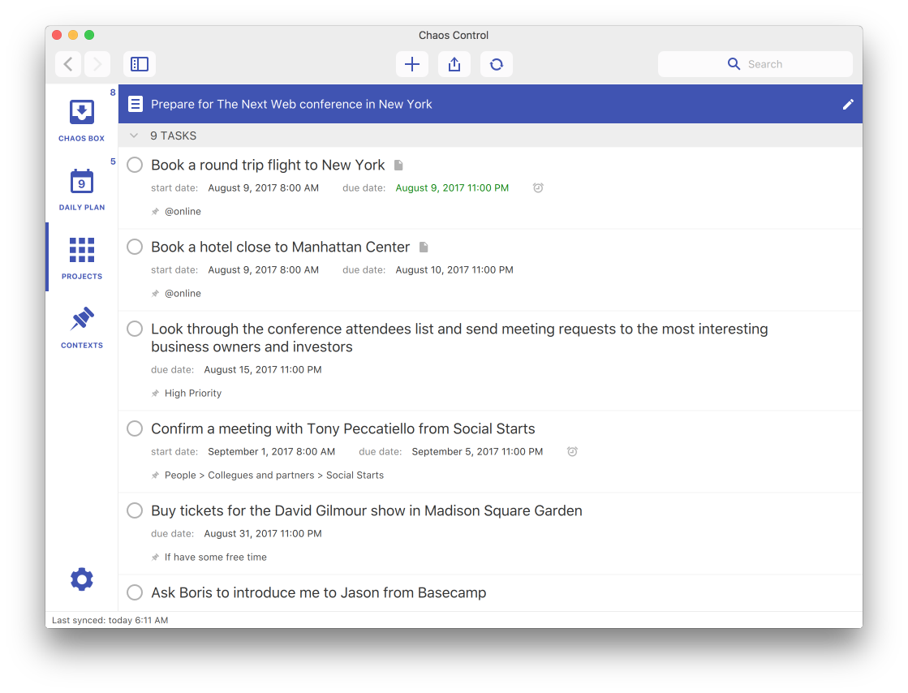
Task: Open the Daily Plan calendar view
Action: 82,188
